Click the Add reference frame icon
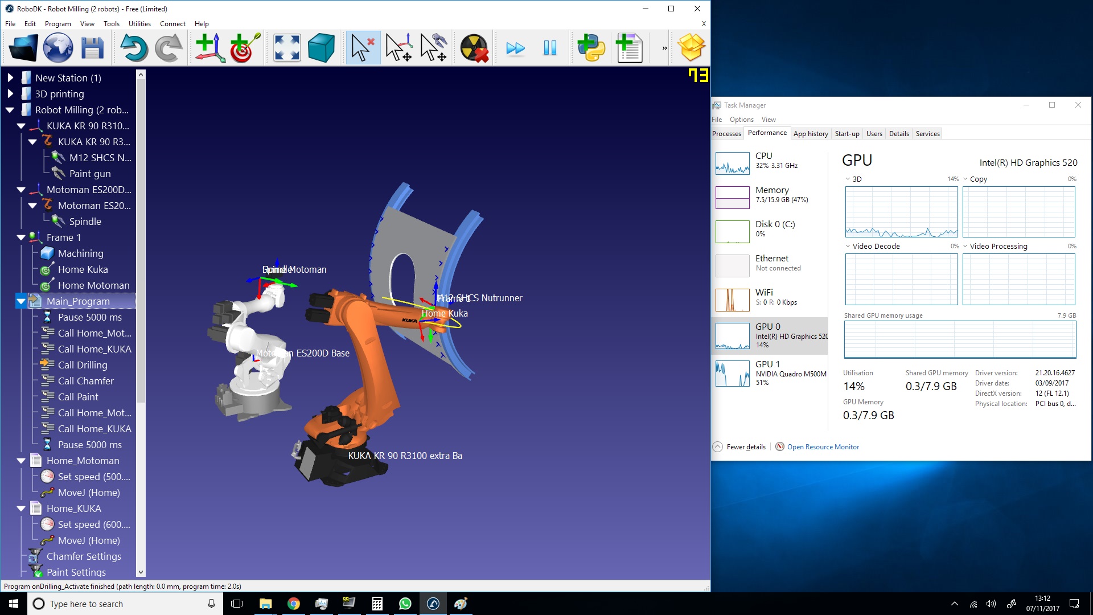Screen dimensions: 1093x615 coord(209,48)
